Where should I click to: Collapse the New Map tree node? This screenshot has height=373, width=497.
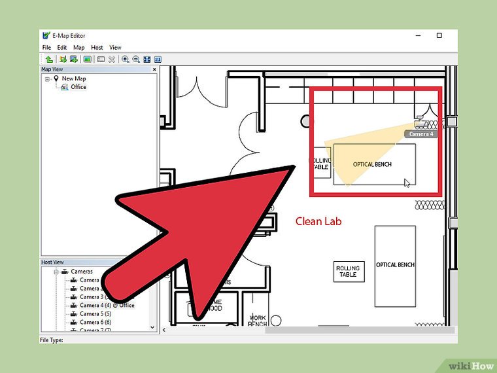[48, 79]
